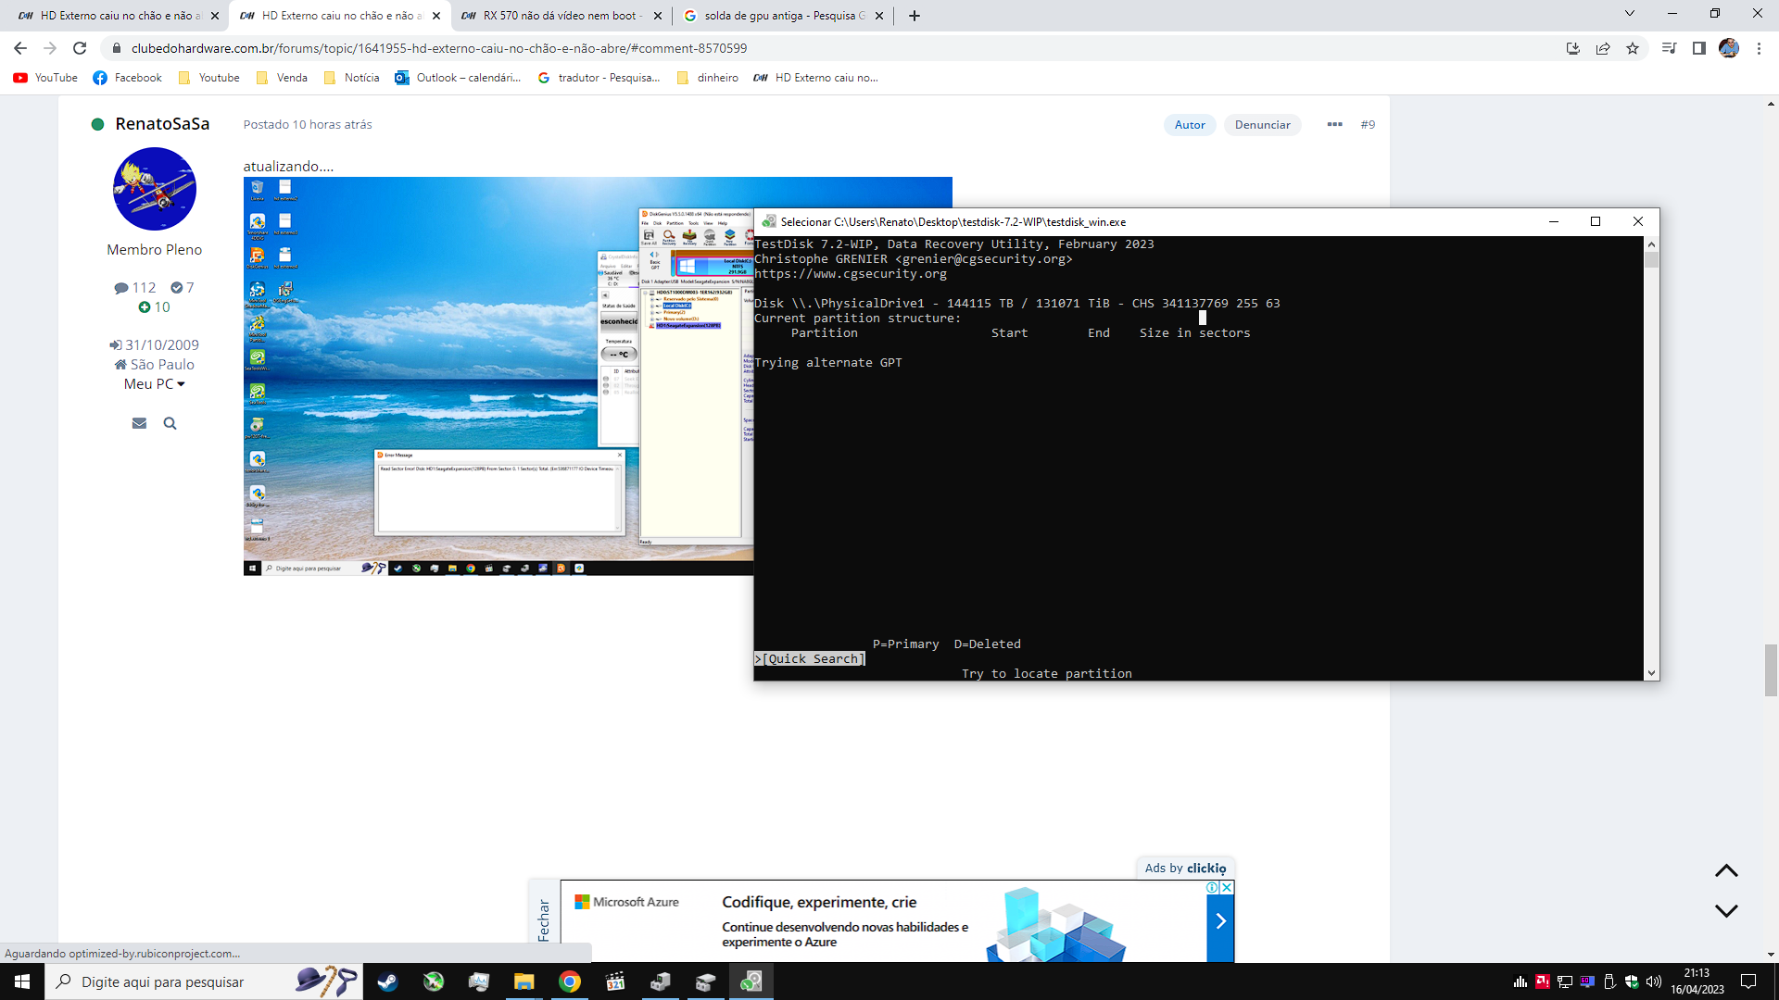Open the taskbar clock and date
This screenshot has height=1000, width=1779.
tap(1697, 981)
